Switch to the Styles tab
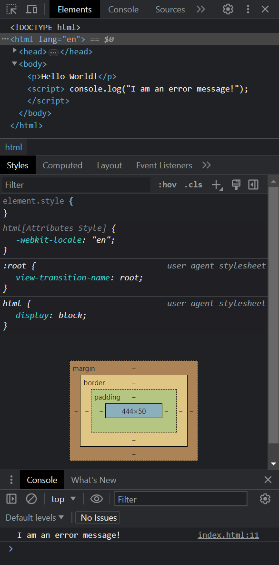279x565 pixels. (18, 165)
